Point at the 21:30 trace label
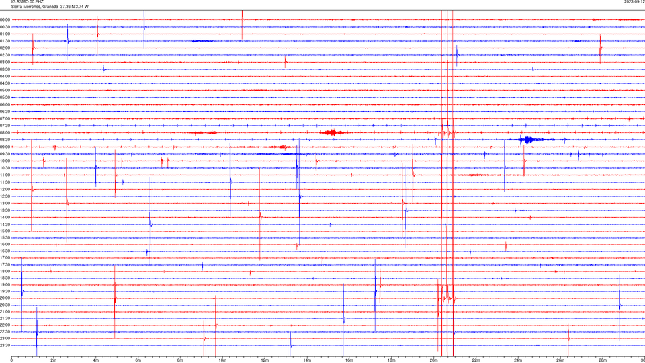The height and width of the screenshot is (363, 645). pos(5,318)
